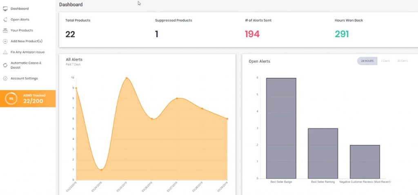
Task: Switch Open Alerts to 7 DAYS
Action: pos(385,61)
